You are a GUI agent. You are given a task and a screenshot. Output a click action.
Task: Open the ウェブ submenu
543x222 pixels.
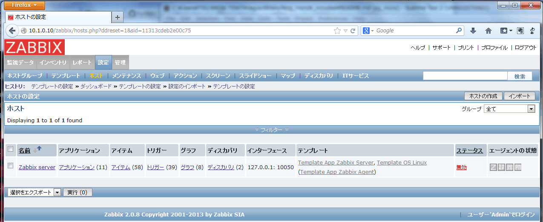(157, 75)
